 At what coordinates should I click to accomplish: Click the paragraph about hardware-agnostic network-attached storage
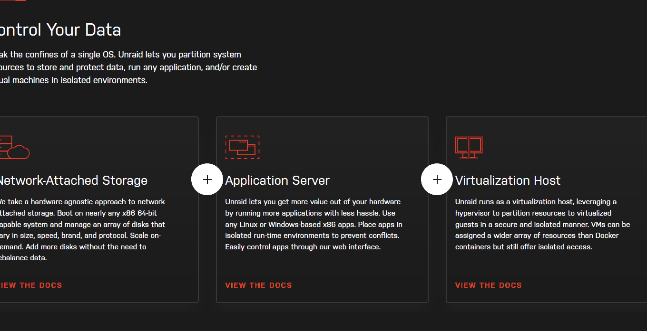click(x=83, y=230)
